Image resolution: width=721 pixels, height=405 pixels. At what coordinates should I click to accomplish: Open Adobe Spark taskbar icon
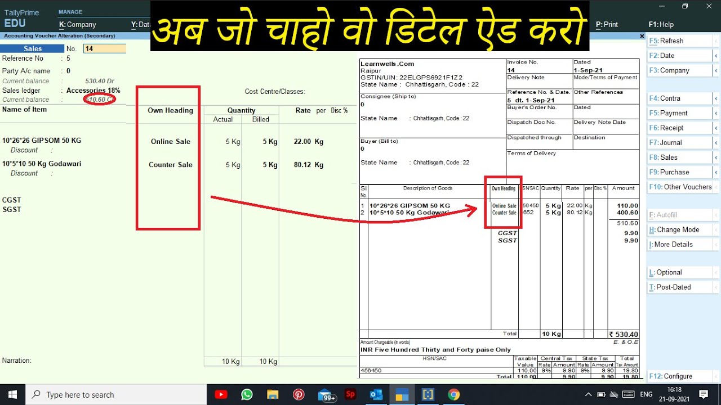350,394
